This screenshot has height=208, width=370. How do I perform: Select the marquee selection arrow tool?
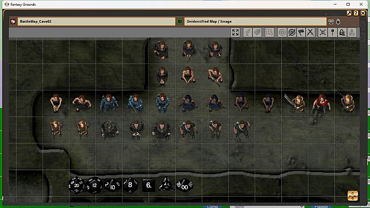pos(269,32)
